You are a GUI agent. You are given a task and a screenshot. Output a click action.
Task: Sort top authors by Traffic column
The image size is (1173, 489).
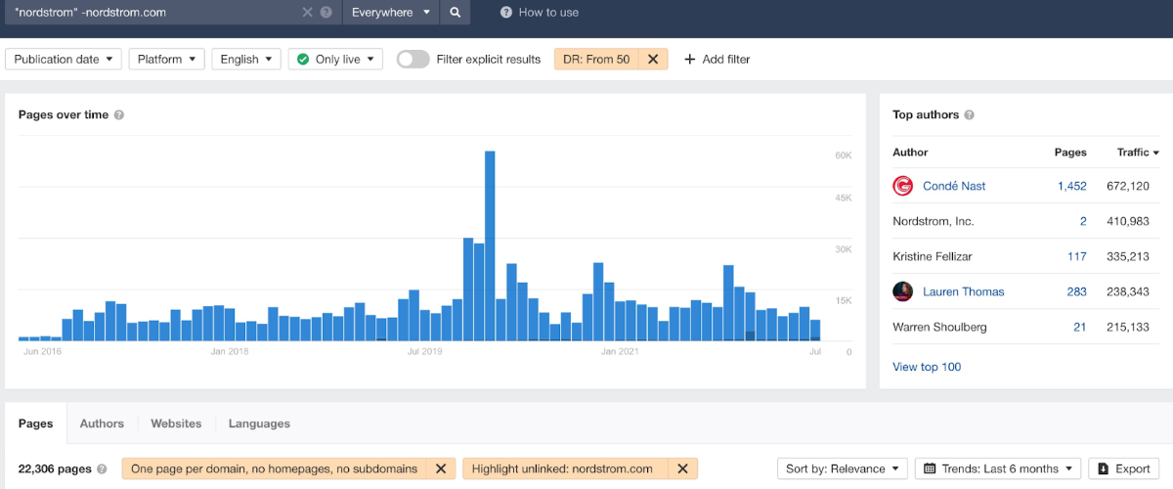pos(1138,153)
